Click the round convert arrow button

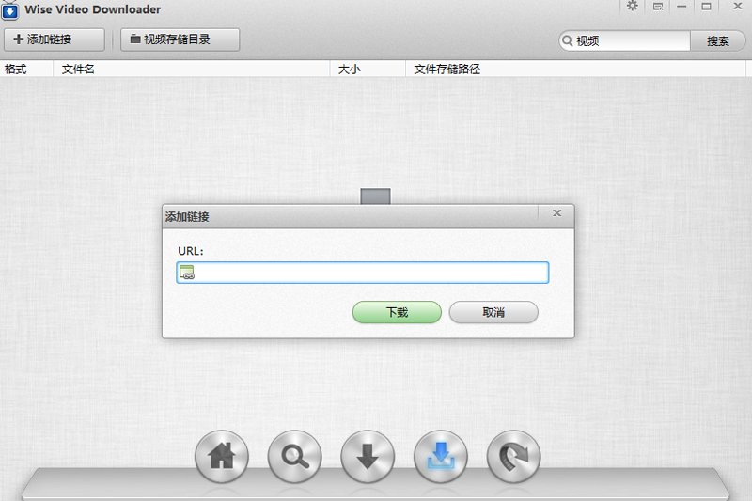tap(513, 456)
